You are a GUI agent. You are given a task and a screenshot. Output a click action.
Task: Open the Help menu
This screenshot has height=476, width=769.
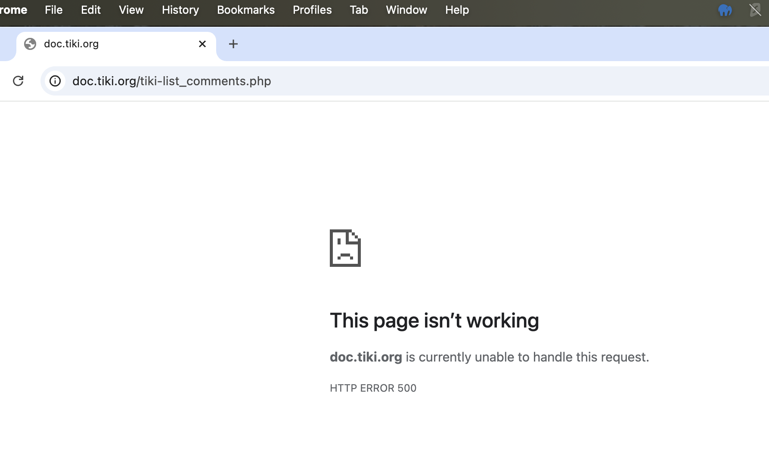[x=457, y=10]
